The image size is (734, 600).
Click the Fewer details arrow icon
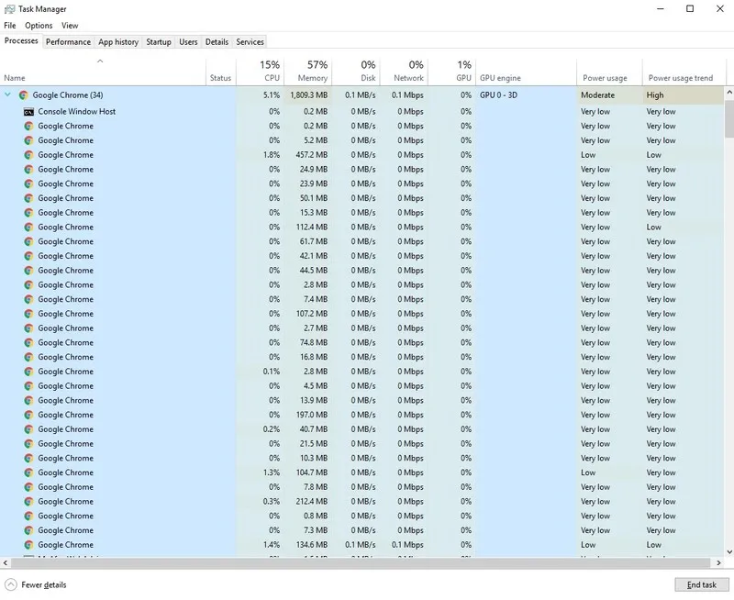[10, 584]
